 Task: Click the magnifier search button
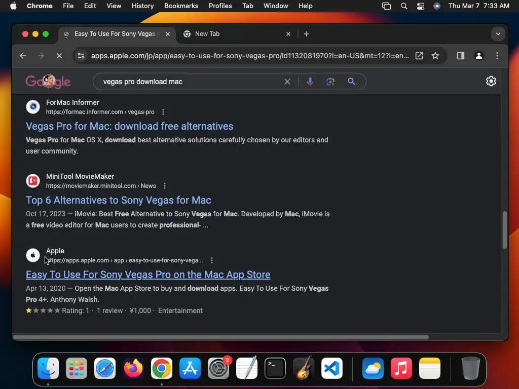point(352,82)
